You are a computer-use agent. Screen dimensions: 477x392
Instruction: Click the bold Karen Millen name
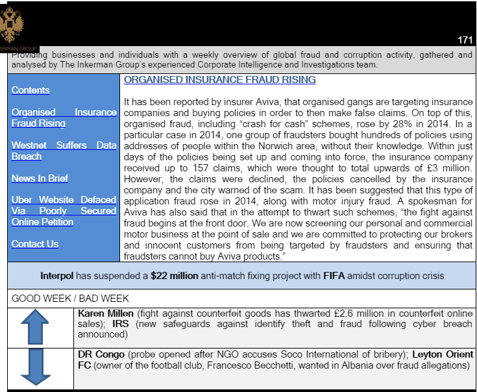pyautogui.click(x=106, y=313)
